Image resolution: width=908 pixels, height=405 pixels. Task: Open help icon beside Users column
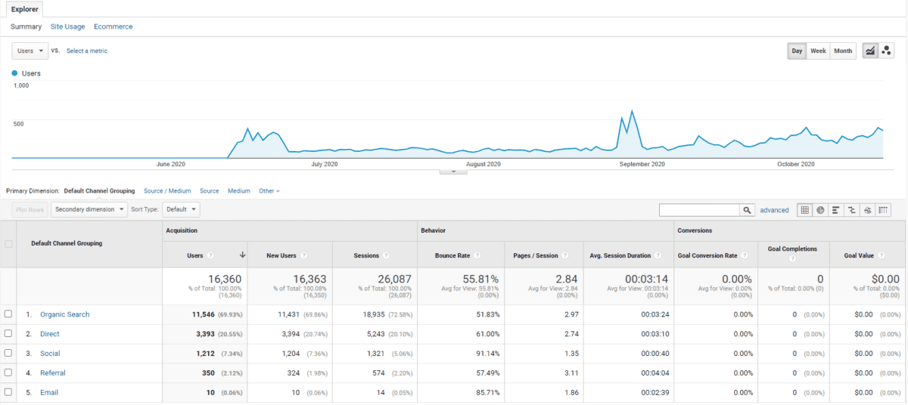pyautogui.click(x=210, y=255)
